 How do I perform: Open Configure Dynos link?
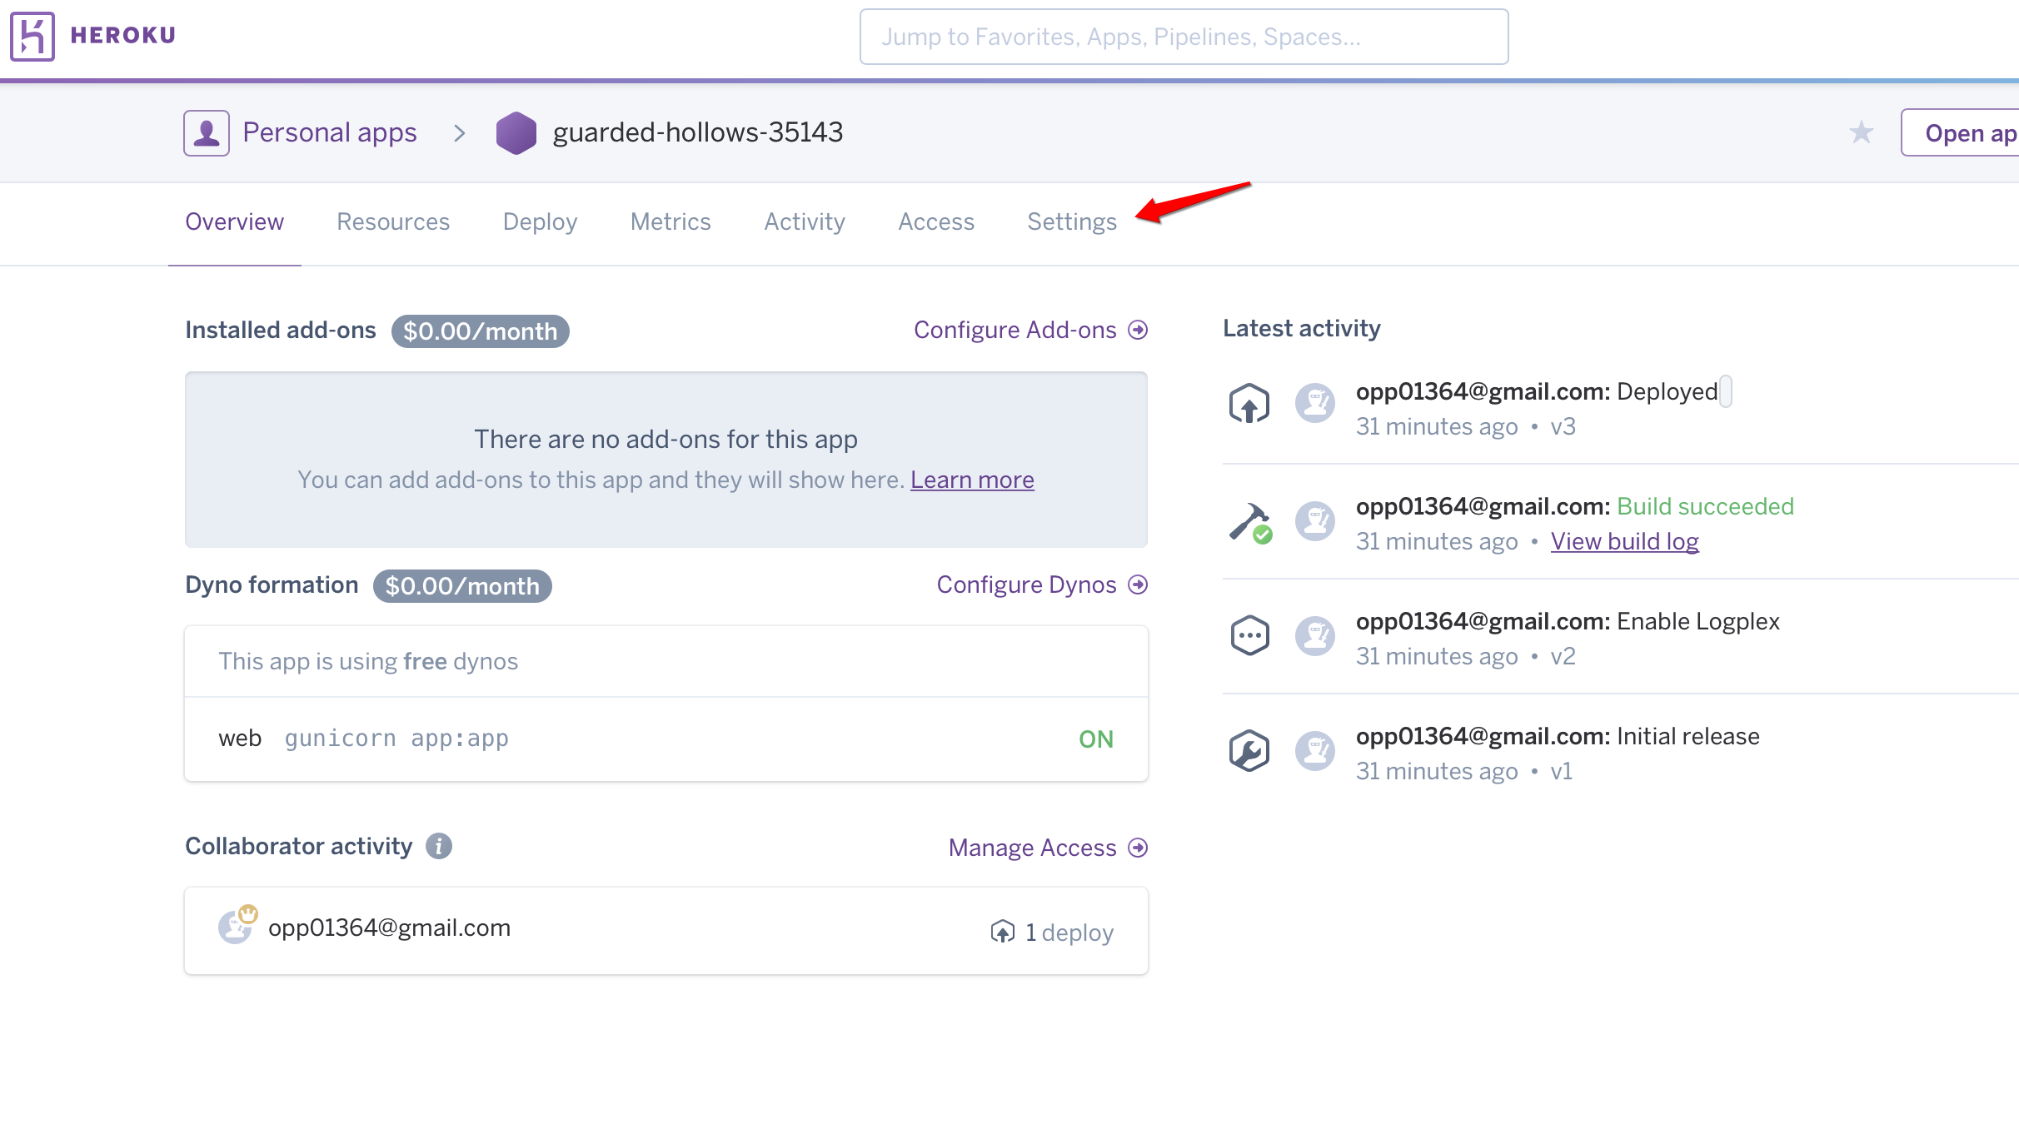[1041, 584]
